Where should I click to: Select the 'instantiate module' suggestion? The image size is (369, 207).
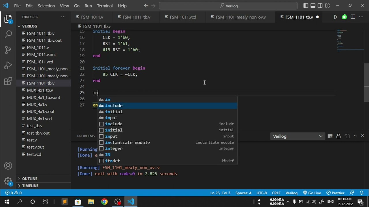pyautogui.click(x=167, y=142)
